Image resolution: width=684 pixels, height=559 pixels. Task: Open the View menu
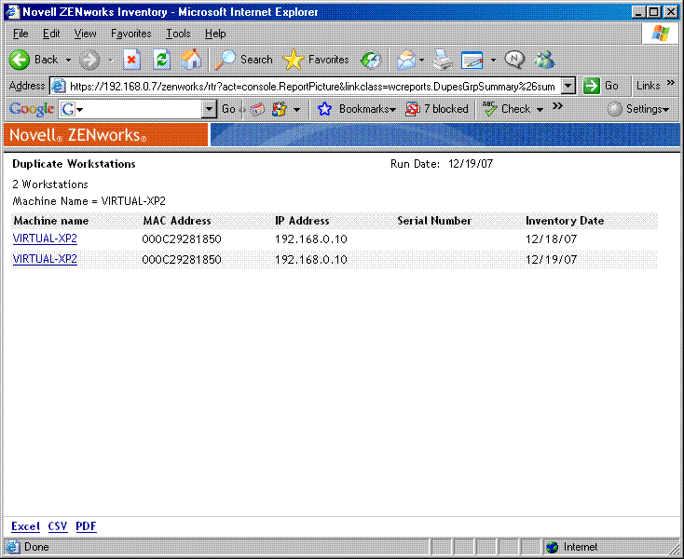click(x=85, y=34)
